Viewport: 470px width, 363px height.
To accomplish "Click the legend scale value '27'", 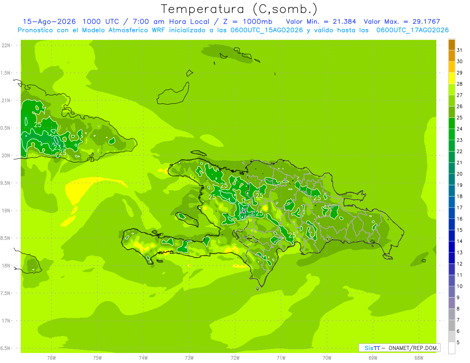I will coord(460,95).
